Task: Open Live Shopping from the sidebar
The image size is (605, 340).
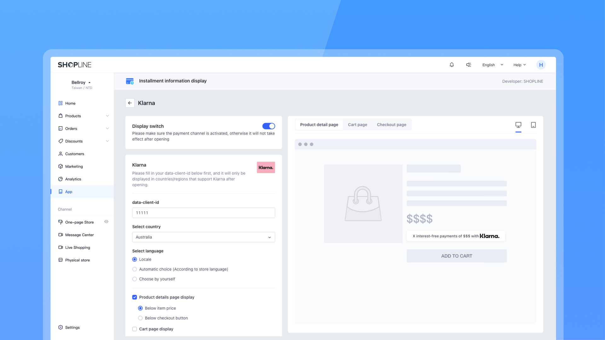Action: pyautogui.click(x=78, y=247)
